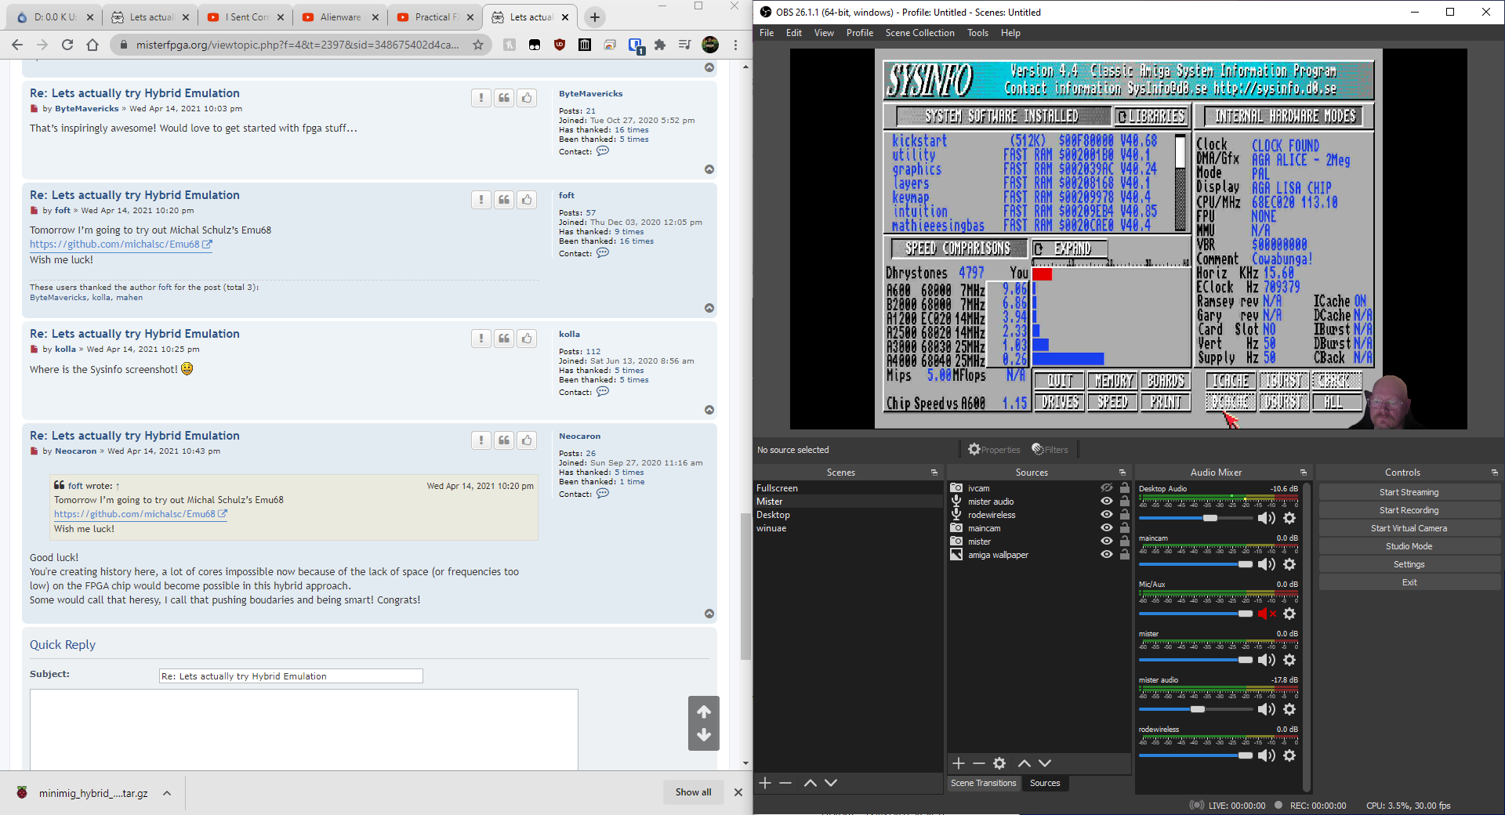Toggle lock on amiga wallpaper source
The image size is (1505, 815).
point(1124,554)
